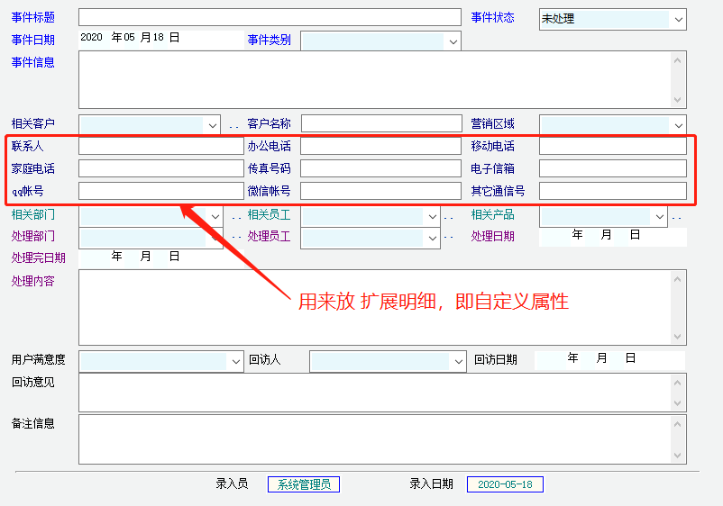Image resolution: width=723 pixels, height=506 pixels.
Task: Click the '..' lookup button beside 相关客户
Action: pyautogui.click(x=234, y=125)
